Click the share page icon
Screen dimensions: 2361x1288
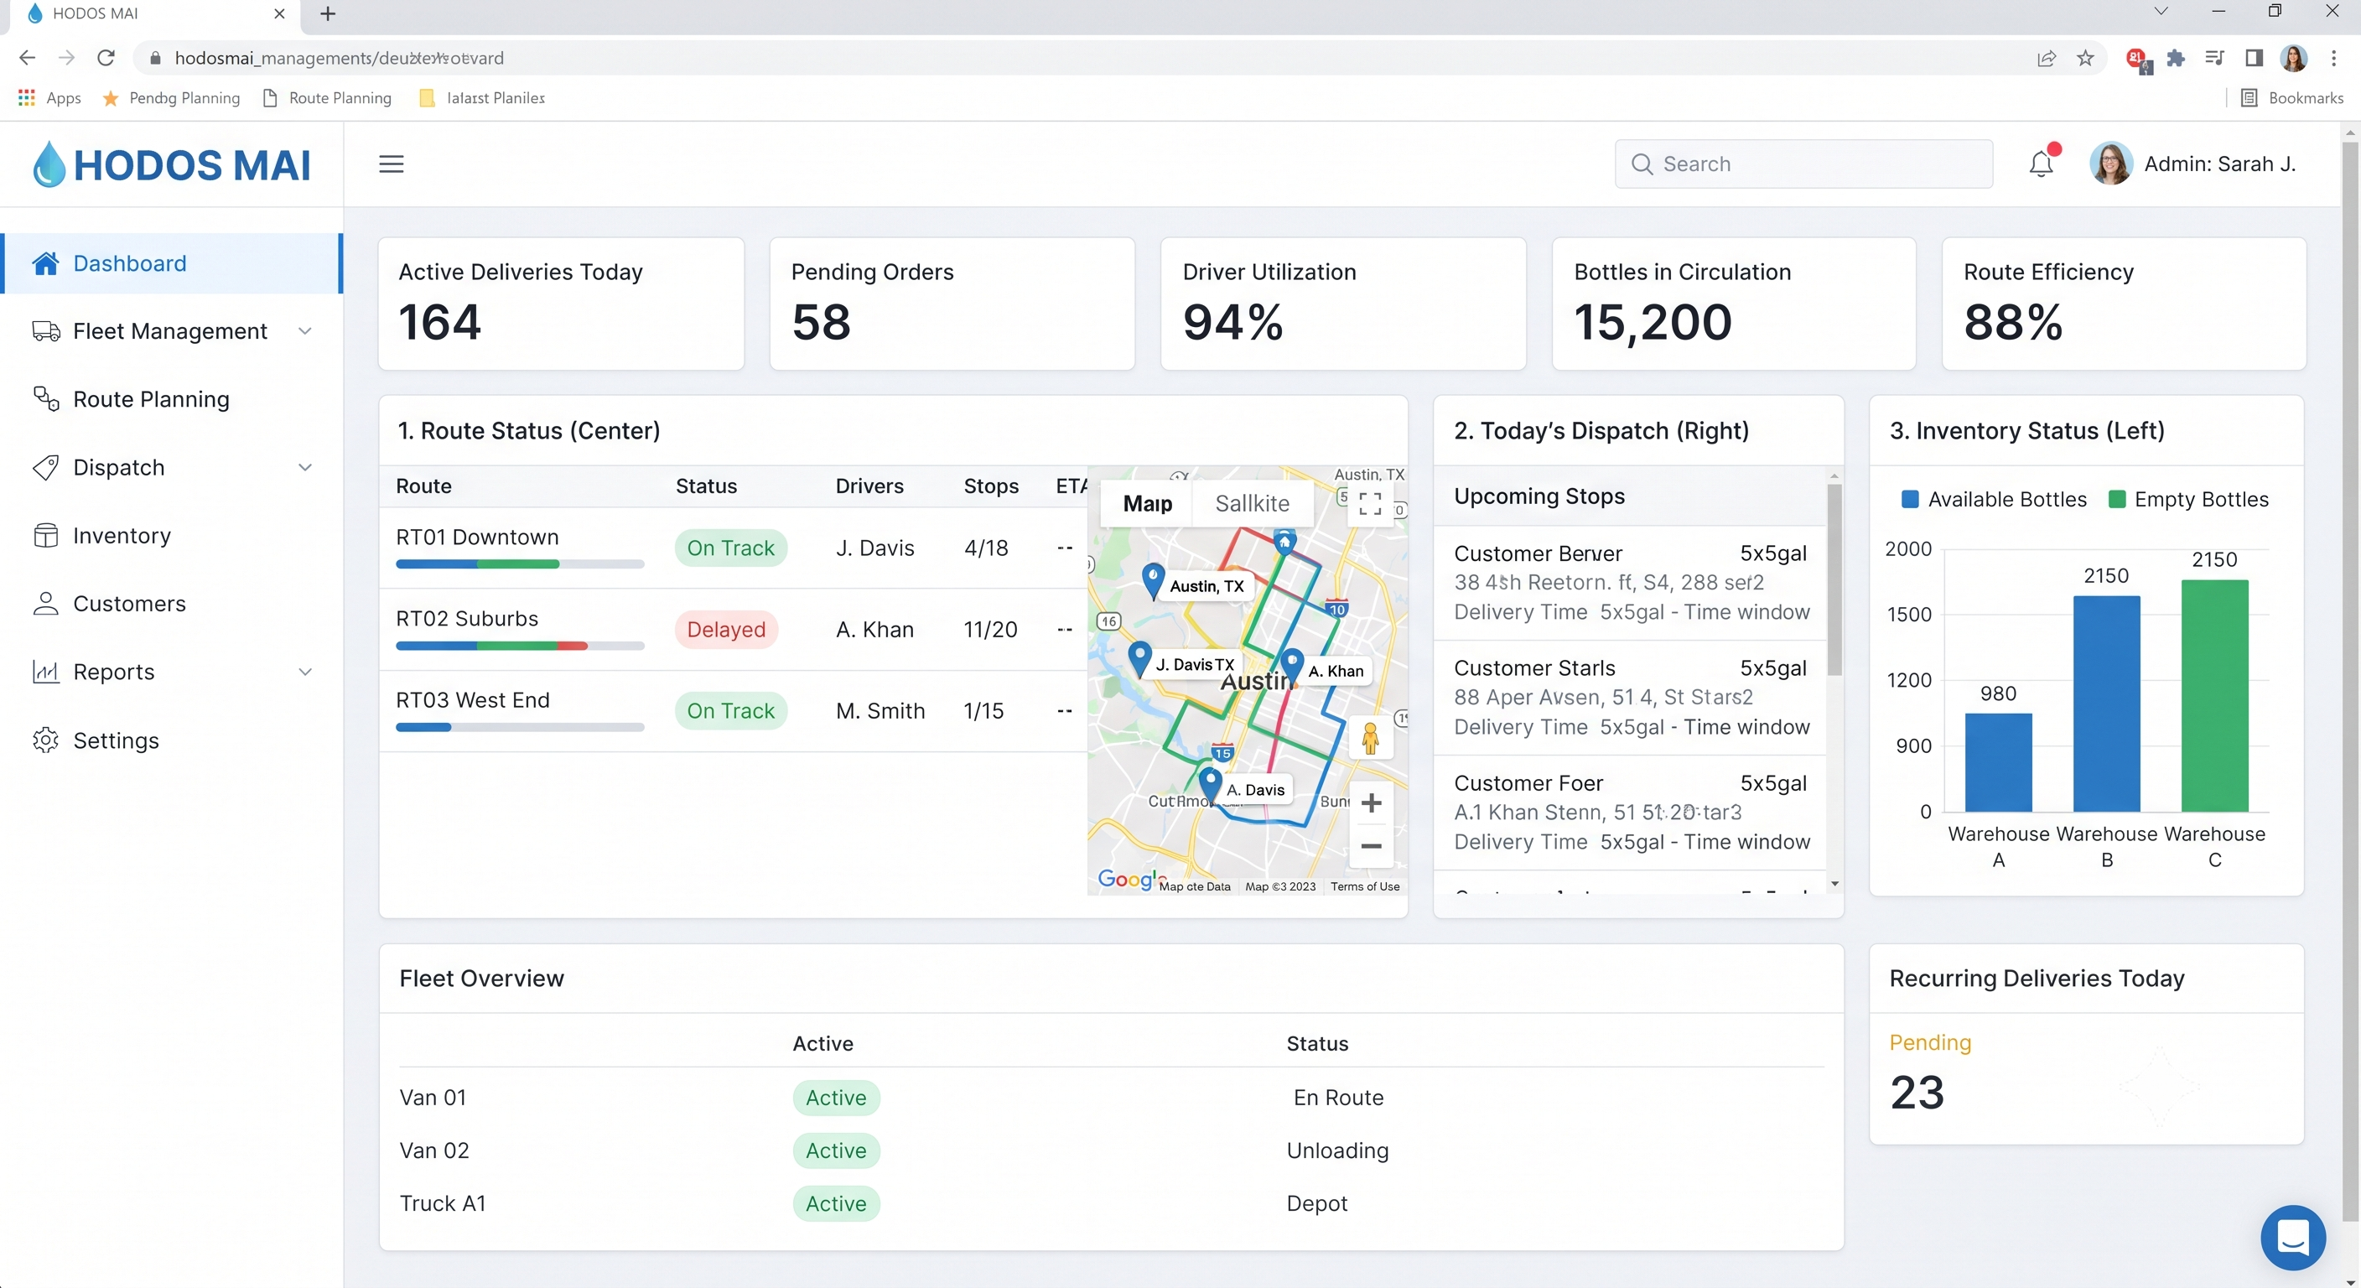[x=2047, y=59]
